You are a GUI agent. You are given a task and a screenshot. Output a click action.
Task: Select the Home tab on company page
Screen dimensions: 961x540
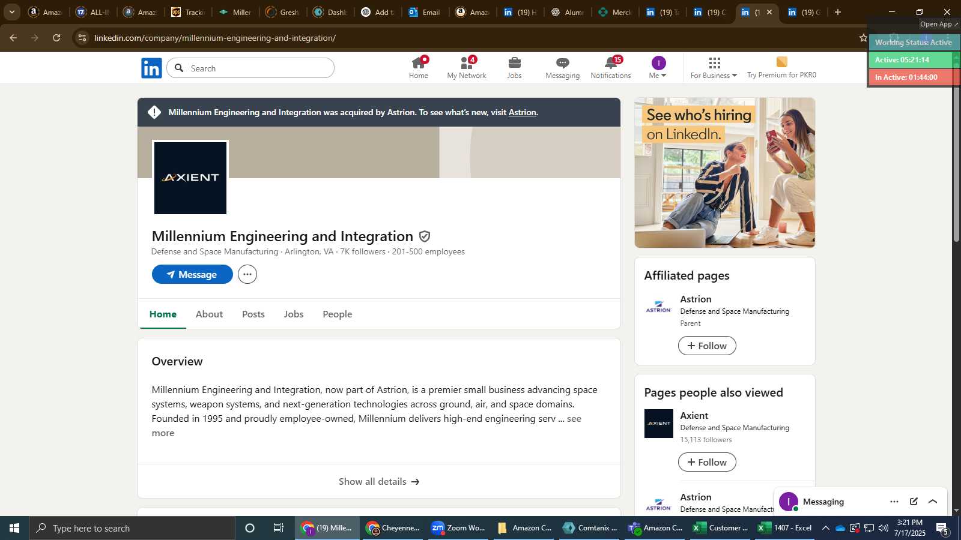pos(163,314)
